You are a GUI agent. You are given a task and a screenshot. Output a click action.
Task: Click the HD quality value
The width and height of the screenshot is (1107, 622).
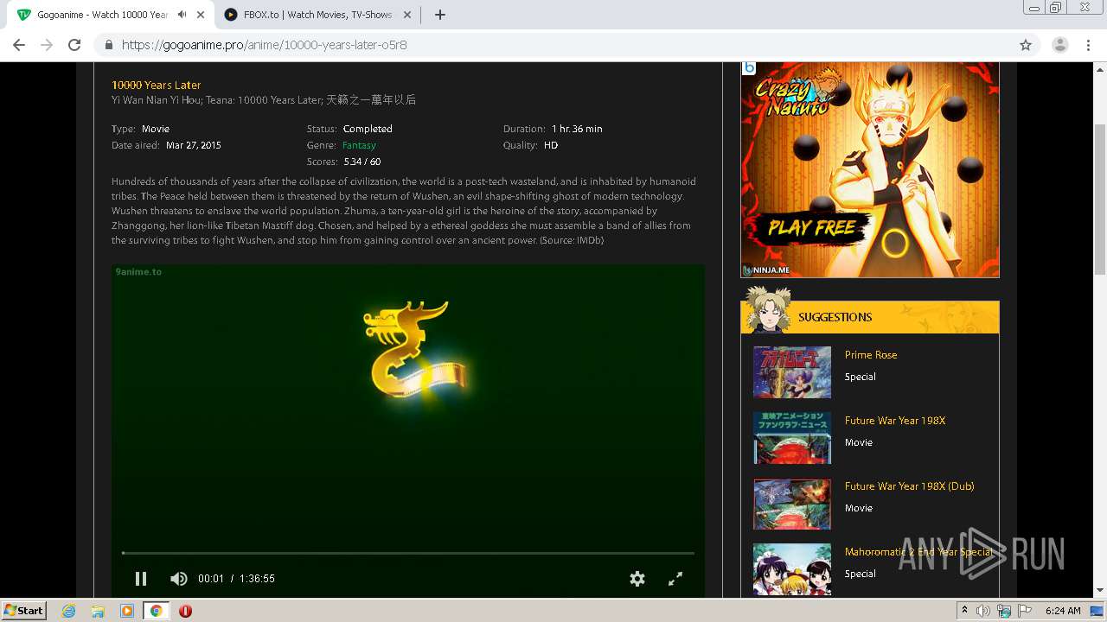coord(551,145)
